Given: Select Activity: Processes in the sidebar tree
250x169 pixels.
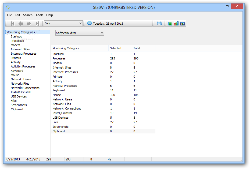Looking at the screenshot, I should click(x=23, y=66).
